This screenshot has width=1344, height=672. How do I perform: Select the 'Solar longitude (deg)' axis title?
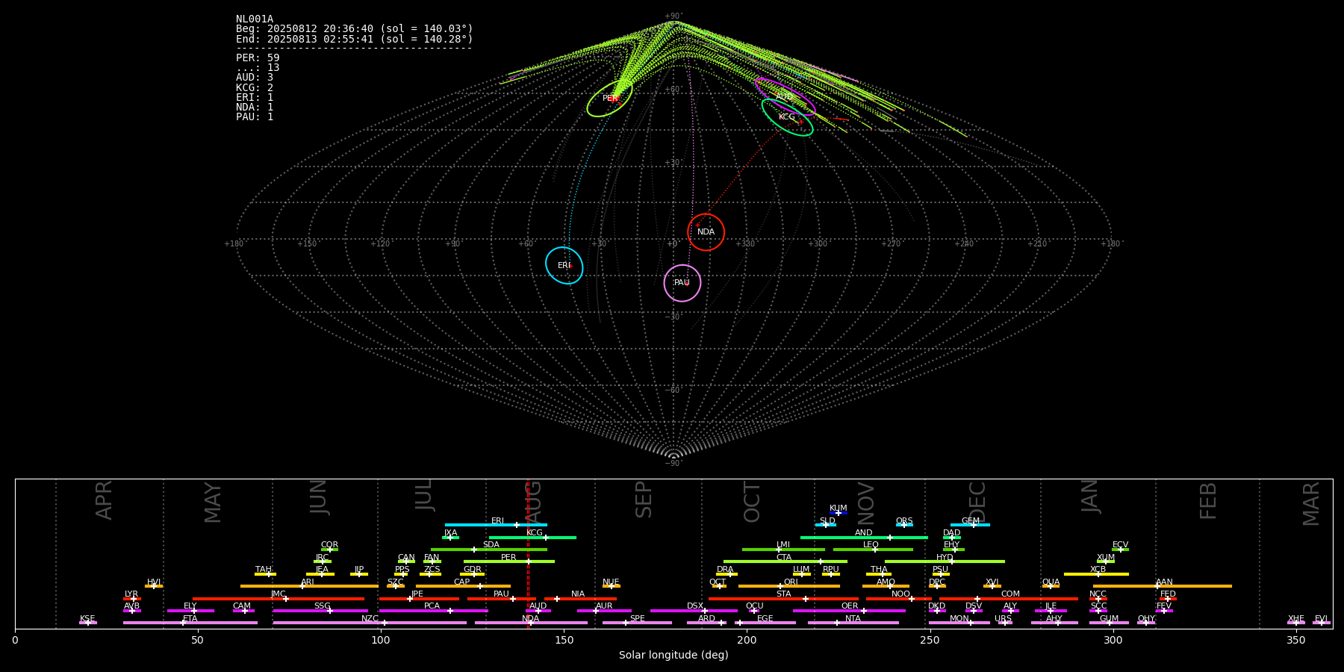coord(673,656)
